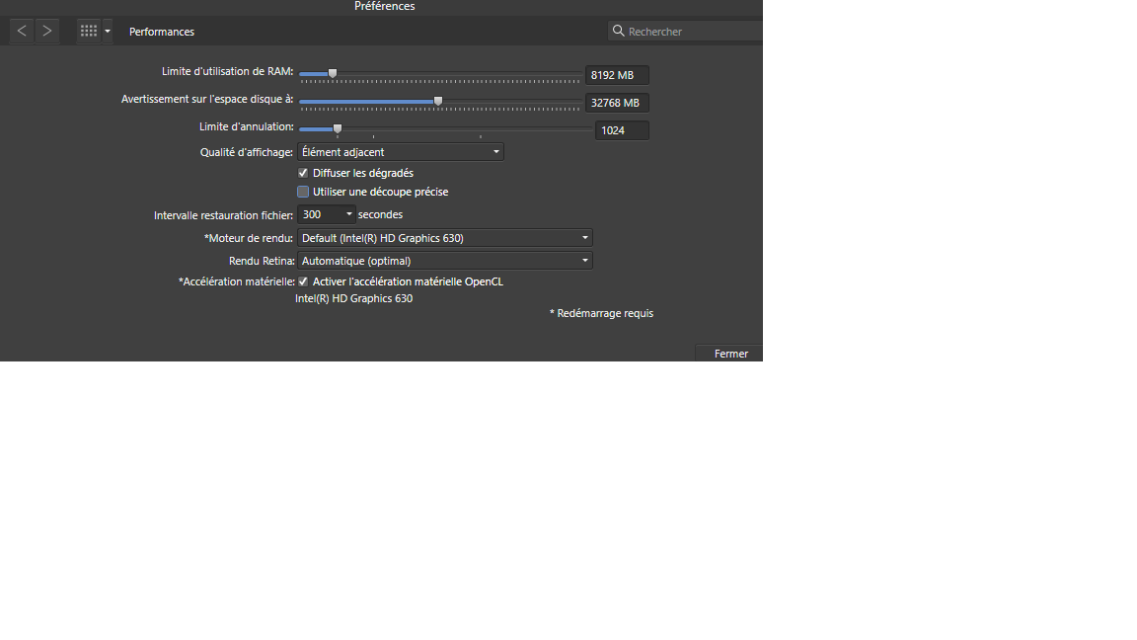
Task: Open the category list dropdown arrow beside grid
Action: point(108,32)
